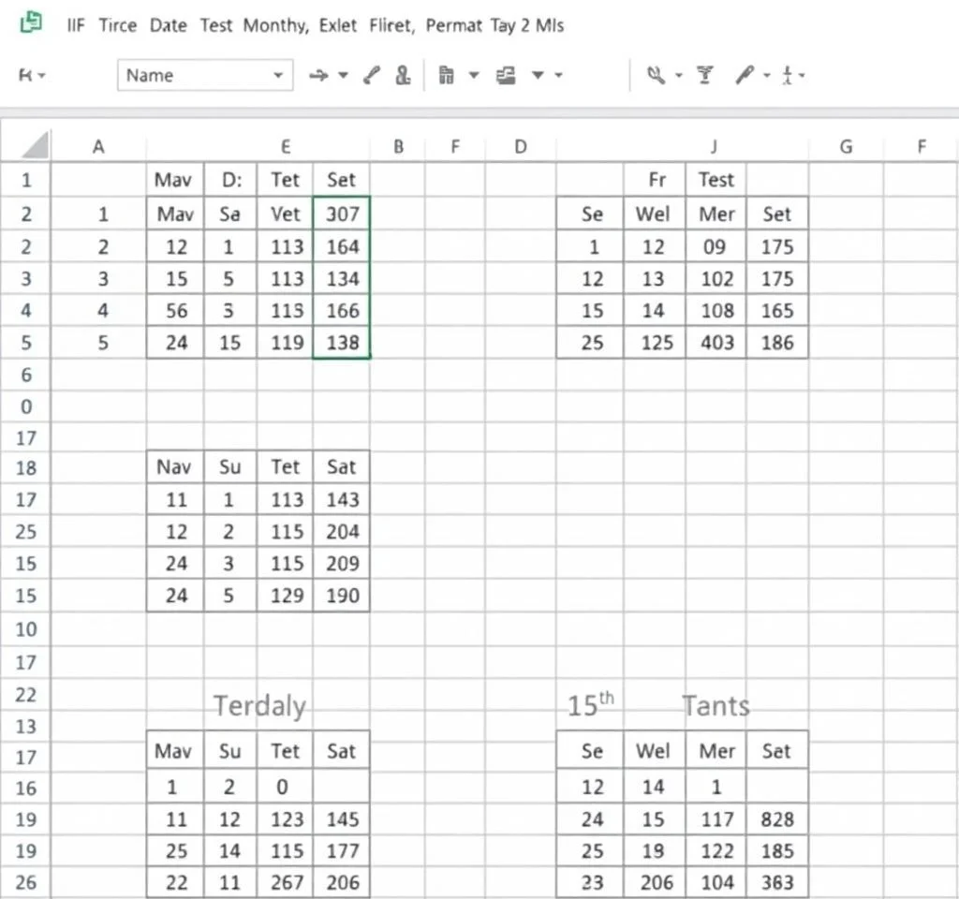Click the clipboard paste icon

pyautogui.click(x=447, y=76)
